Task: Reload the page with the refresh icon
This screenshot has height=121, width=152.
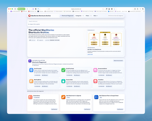Action: tap(103, 9)
